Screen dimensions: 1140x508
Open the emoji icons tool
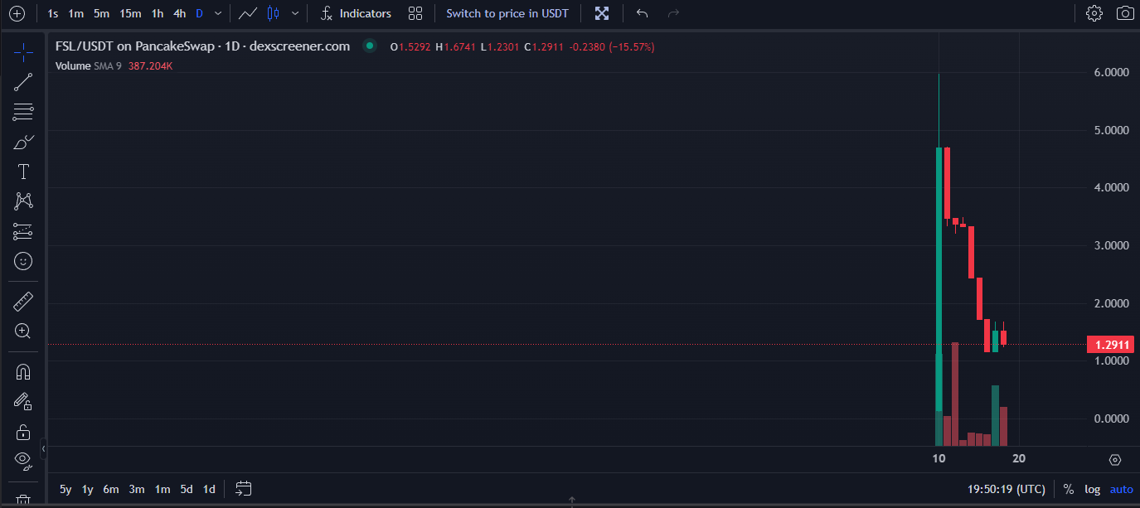[23, 261]
